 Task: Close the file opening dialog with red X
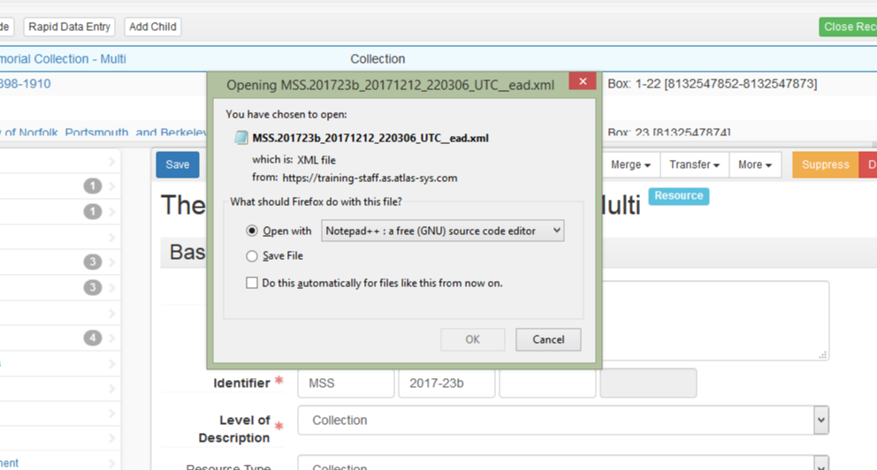[582, 82]
